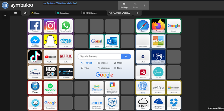Screen dimensions: 224x111
Task: Open the Gmail tile
Action: coord(97,41)
